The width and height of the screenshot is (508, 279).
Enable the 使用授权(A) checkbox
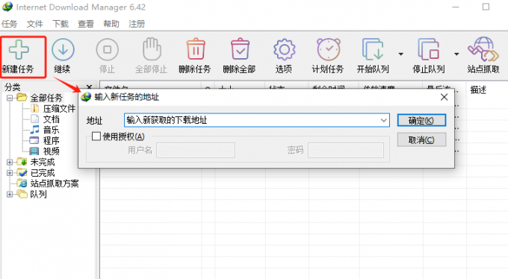96,137
